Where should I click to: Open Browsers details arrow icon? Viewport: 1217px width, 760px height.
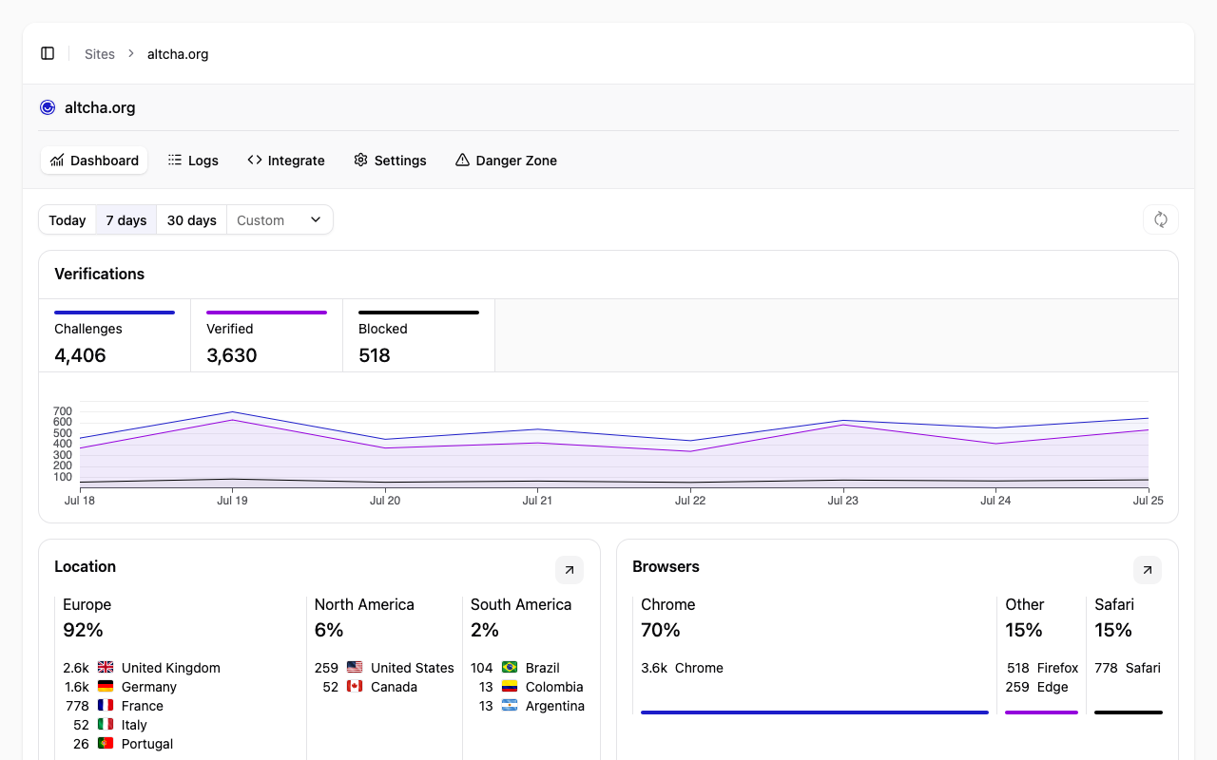[1148, 570]
